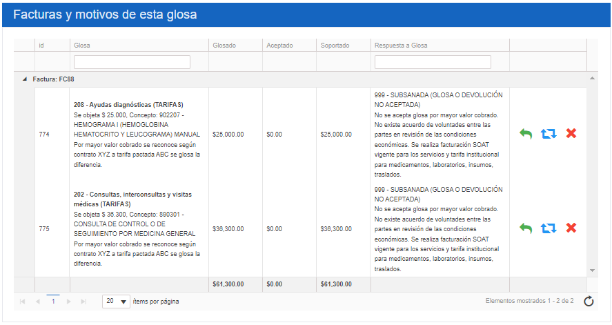The image size is (612, 325).
Task: Go to the first page arrow
Action: click(23, 302)
